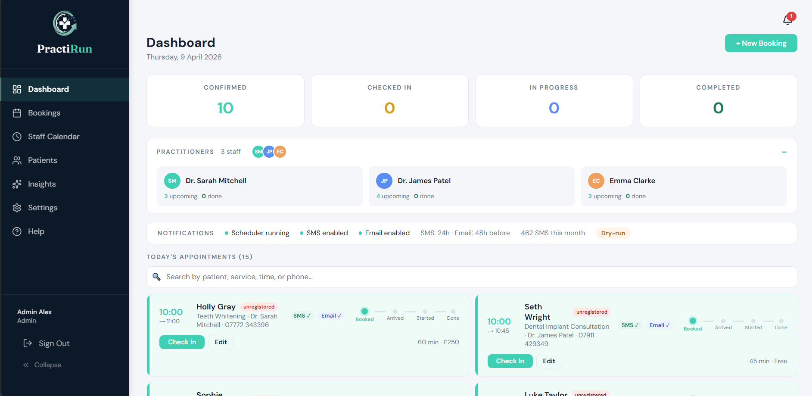Click "Email enabled" status
Screen dimensions: 812x396
(x=384, y=233)
